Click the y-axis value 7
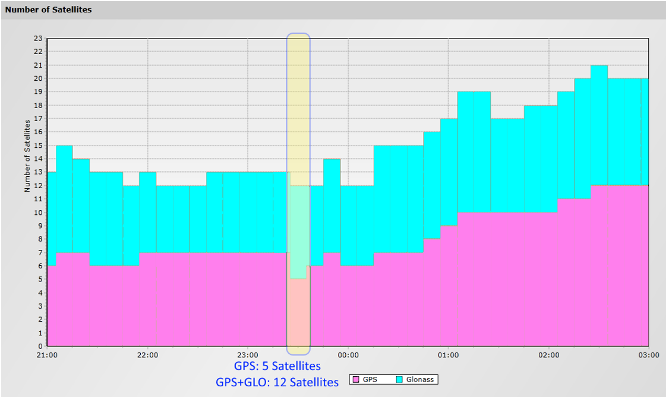This screenshot has width=666, height=397. [x=41, y=253]
